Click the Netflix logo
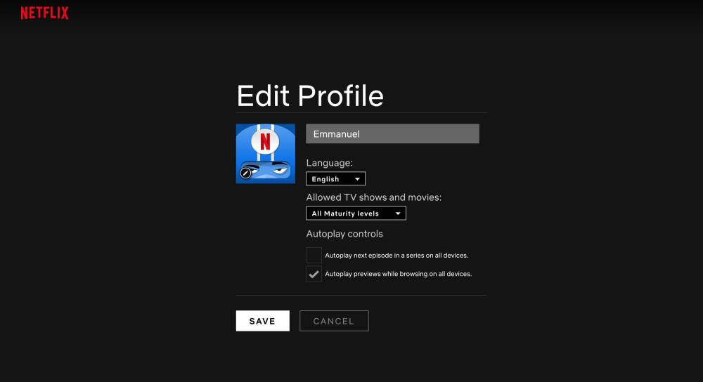Screen dimensions: 703x382 click(44, 13)
